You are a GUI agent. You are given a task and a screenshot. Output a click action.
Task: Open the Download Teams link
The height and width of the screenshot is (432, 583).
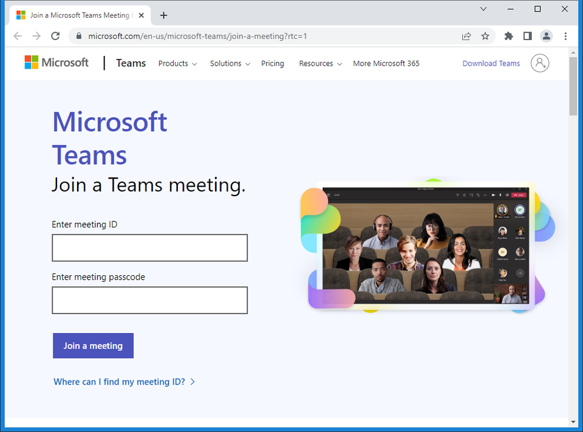click(491, 63)
